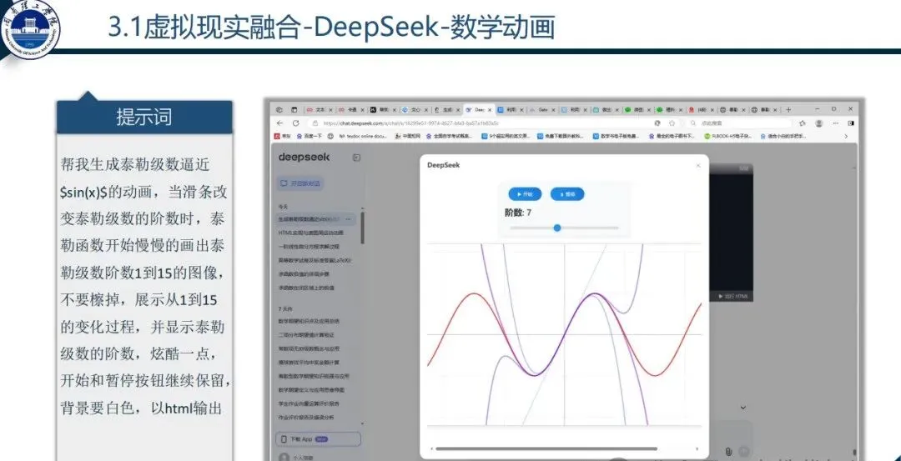Click the browser refresh button
901x461 pixels.
(x=296, y=123)
